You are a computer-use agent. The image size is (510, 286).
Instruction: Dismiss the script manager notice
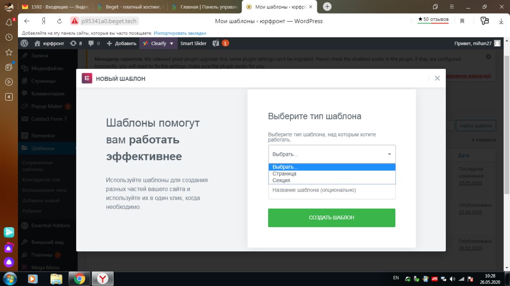pyautogui.click(x=488, y=57)
